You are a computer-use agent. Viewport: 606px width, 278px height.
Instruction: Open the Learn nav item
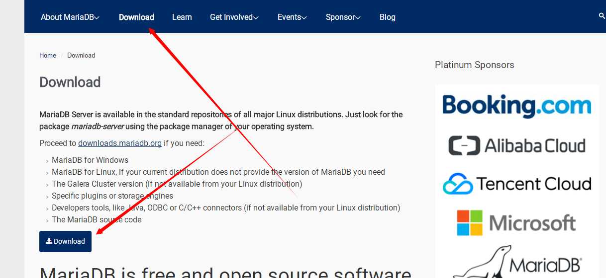(x=182, y=17)
